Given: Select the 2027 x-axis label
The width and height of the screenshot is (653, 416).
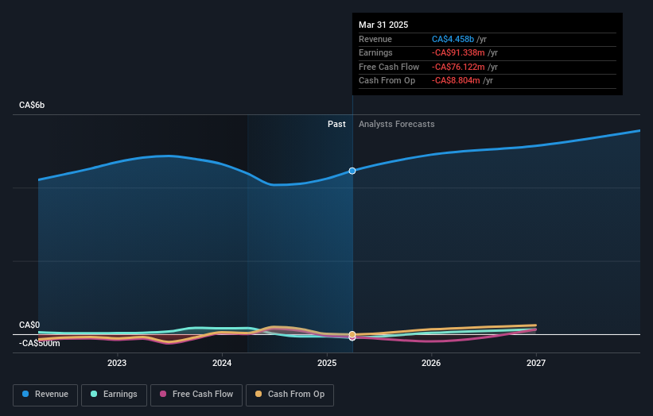Looking at the screenshot, I should [536, 363].
